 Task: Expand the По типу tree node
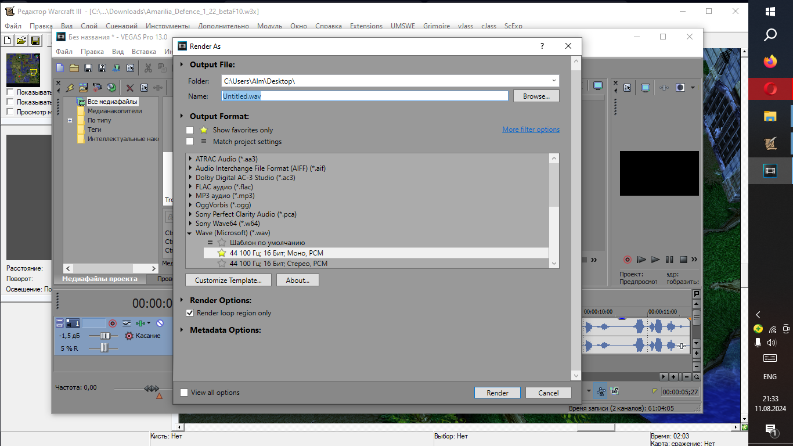pyautogui.click(x=70, y=120)
